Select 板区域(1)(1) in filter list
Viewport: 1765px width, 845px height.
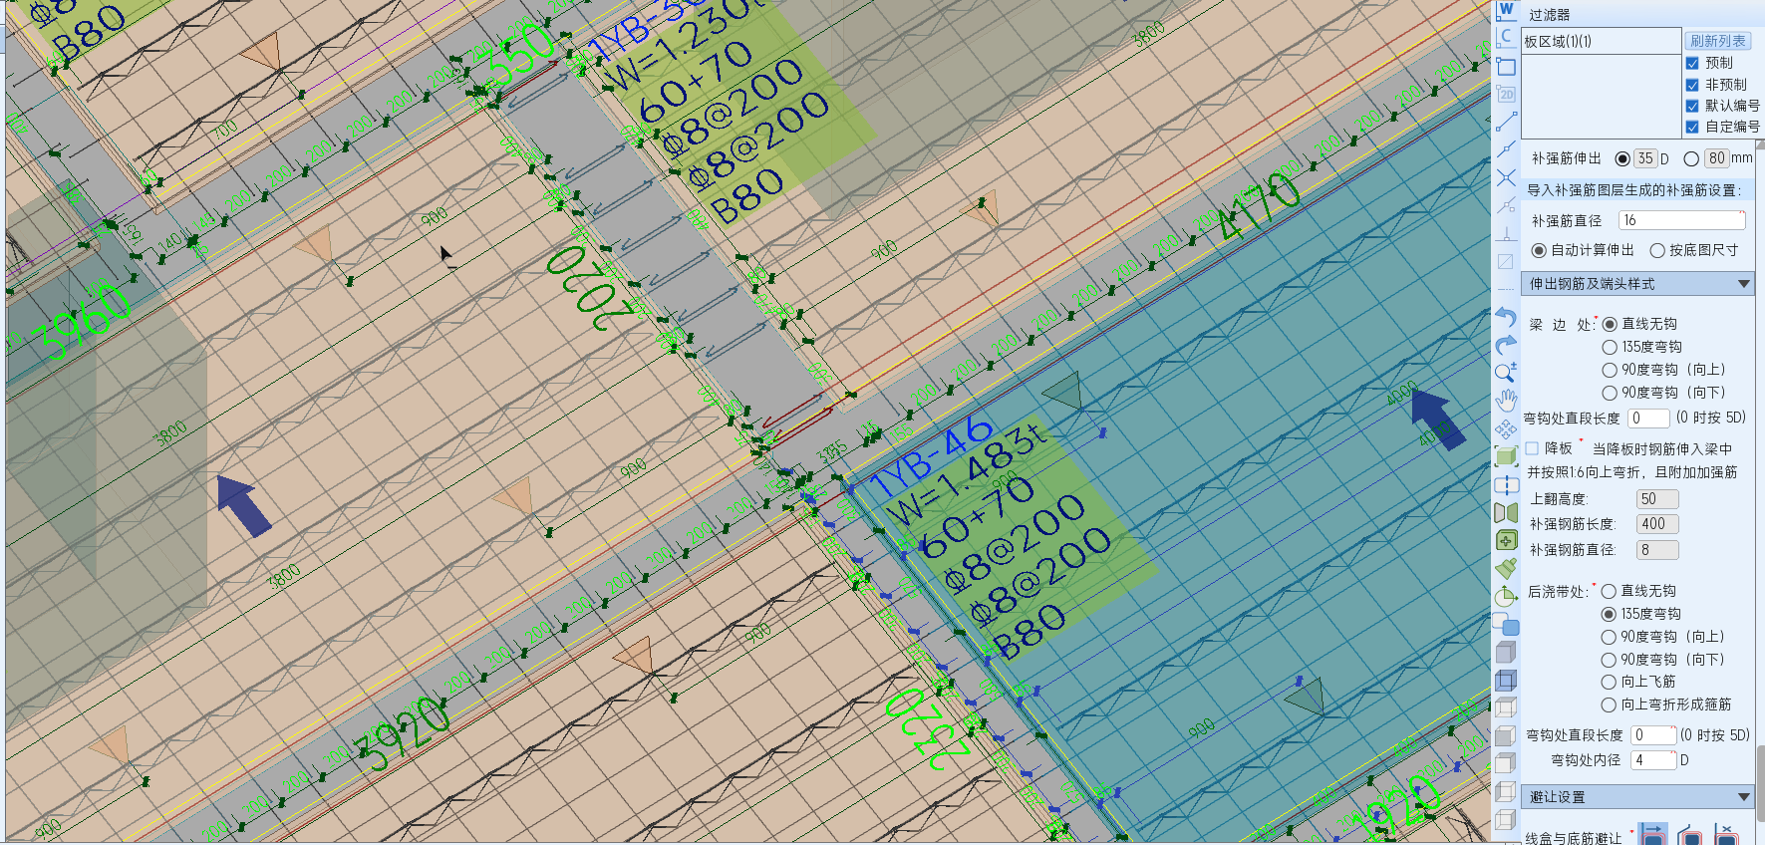1558,41
